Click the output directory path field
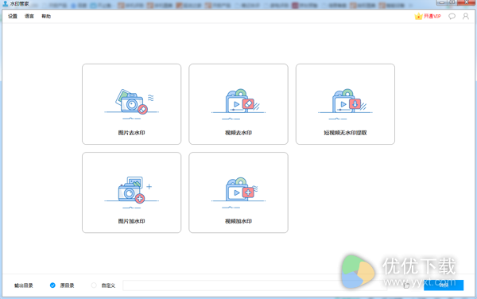 (255, 285)
